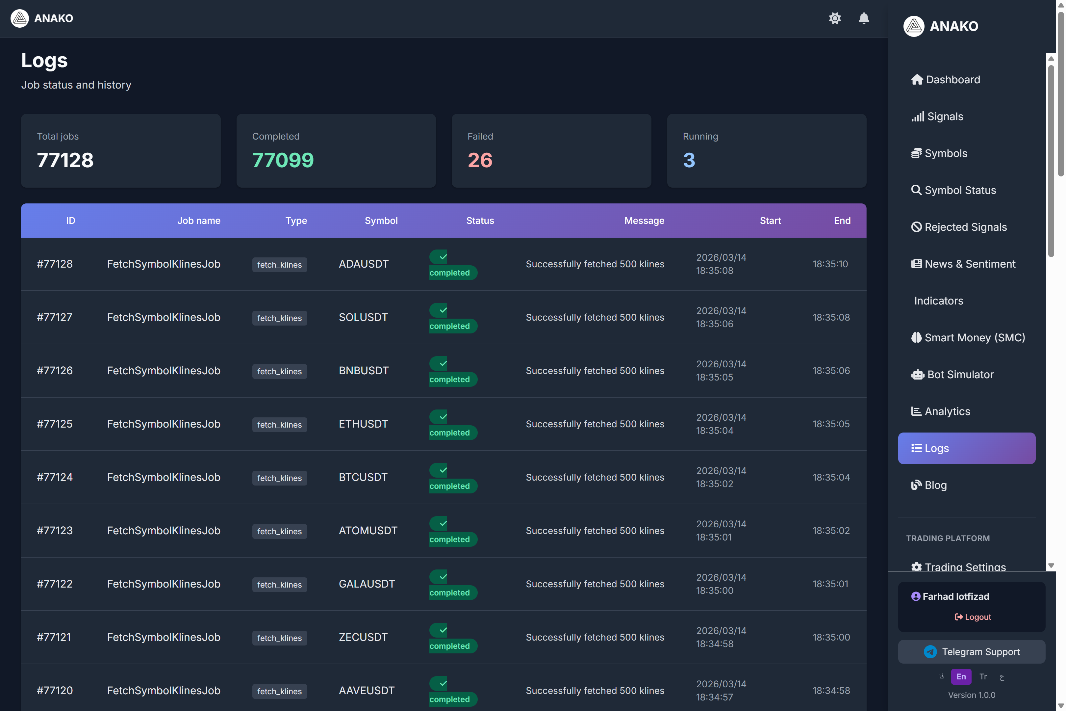This screenshot has height=711, width=1066.
Task: Switch interface language to Tr
Action: 983,676
